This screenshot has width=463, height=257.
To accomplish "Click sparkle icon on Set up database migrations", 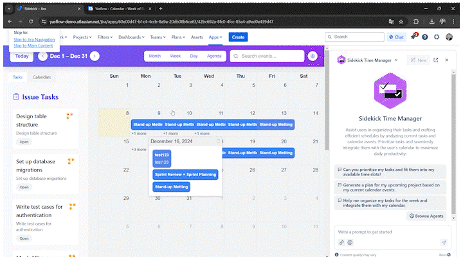I will pos(71,161).
